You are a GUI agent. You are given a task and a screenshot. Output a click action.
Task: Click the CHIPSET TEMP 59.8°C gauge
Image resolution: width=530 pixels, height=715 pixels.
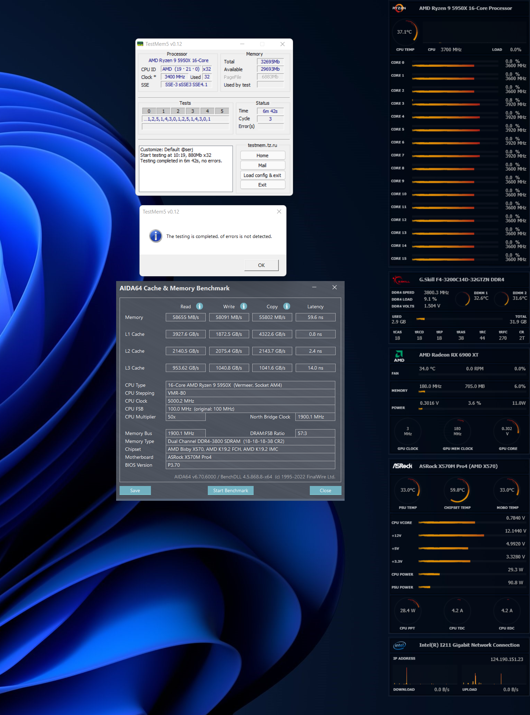457,490
